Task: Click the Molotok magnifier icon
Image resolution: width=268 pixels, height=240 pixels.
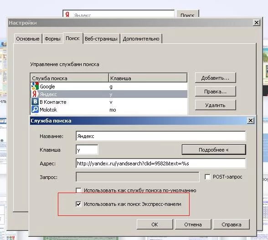Action: [35, 109]
